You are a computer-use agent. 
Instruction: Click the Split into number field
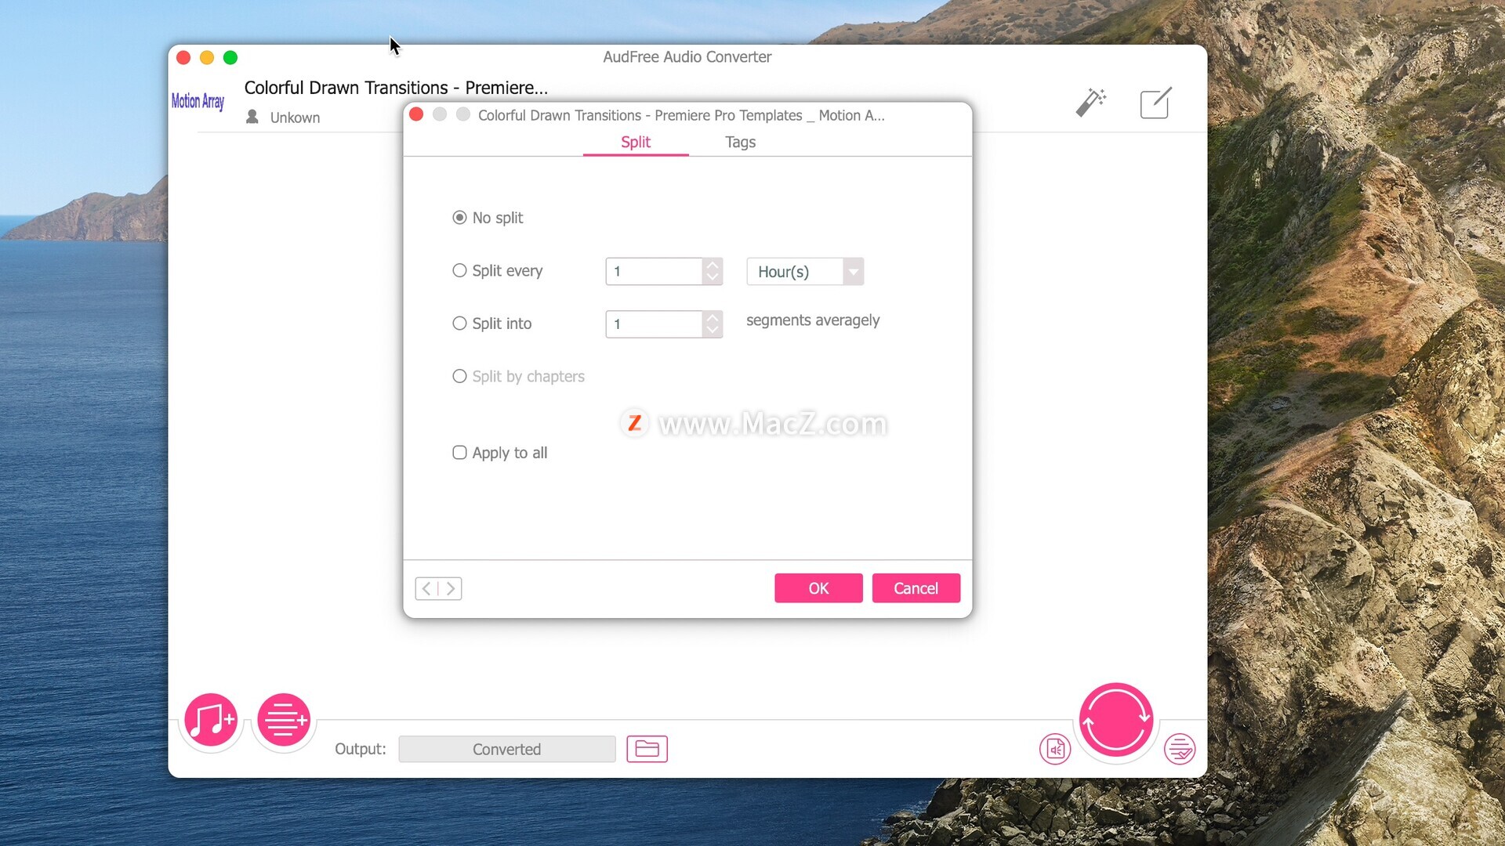coord(654,324)
